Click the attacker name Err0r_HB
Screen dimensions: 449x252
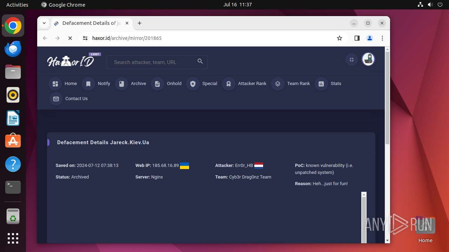(x=244, y=166)
